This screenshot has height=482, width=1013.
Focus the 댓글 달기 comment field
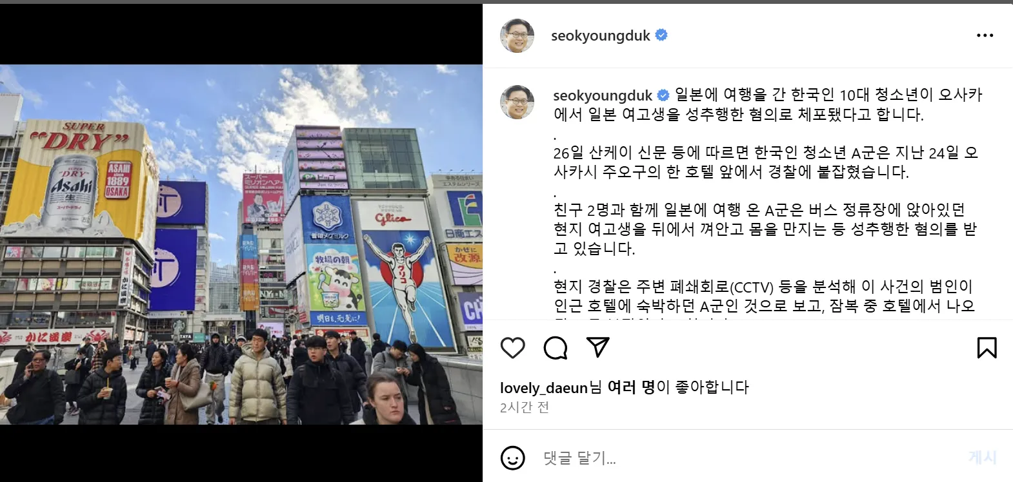point(748,458)
